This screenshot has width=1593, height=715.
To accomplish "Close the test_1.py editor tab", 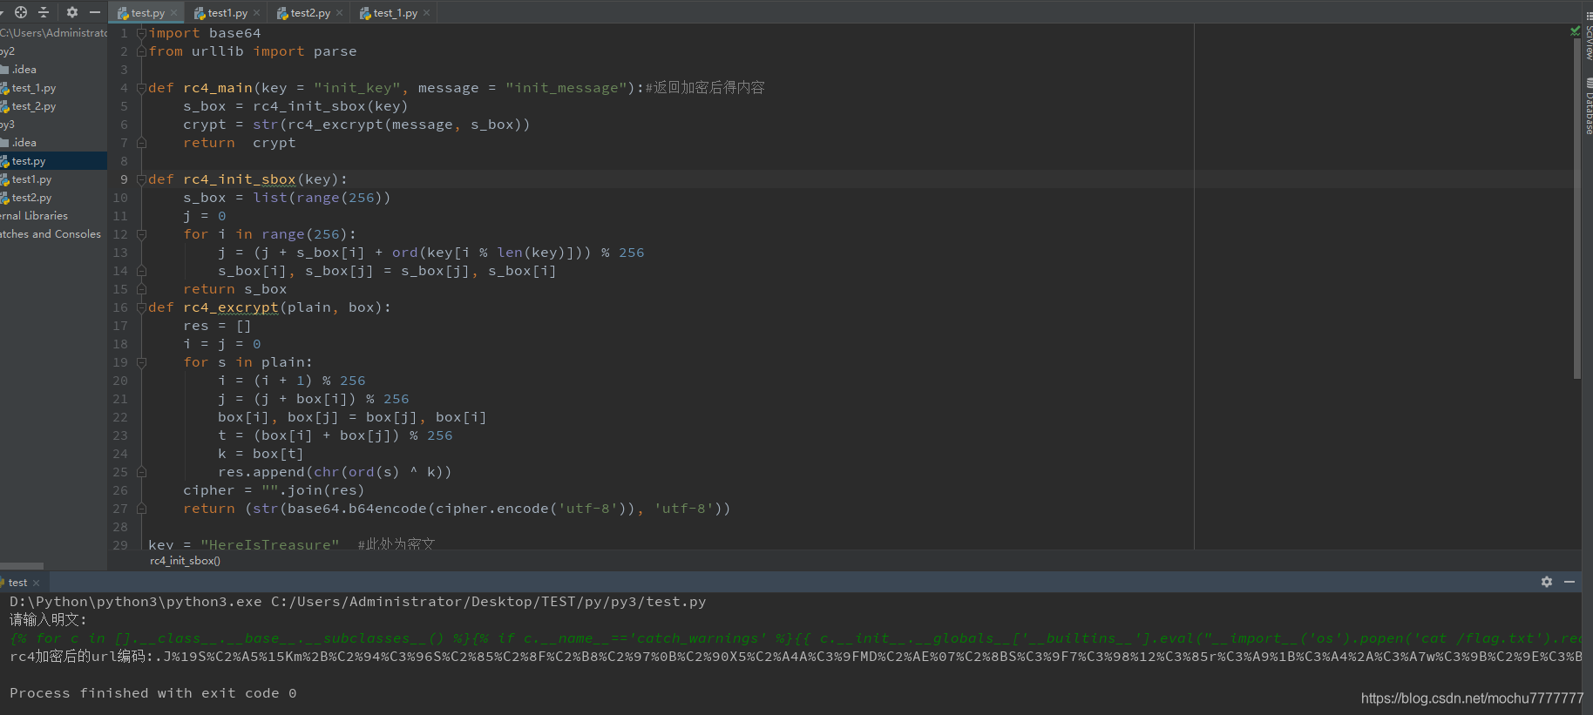I will [x=426, y=13].
